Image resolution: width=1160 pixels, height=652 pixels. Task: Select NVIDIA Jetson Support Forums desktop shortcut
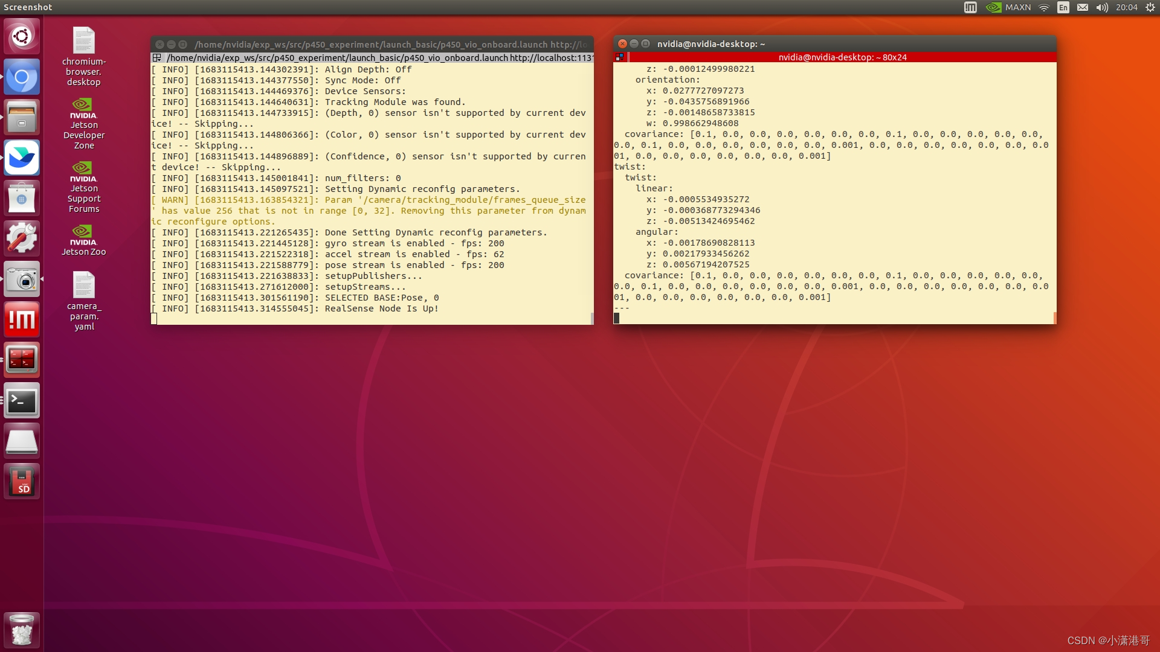tap(84, 187)
